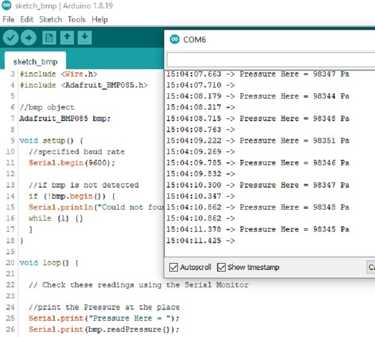This screenshot has height=337, width=375.
Task: Click the 15:04:10.300 reading of 98347 Pa
Action: (x=258, y=185)
